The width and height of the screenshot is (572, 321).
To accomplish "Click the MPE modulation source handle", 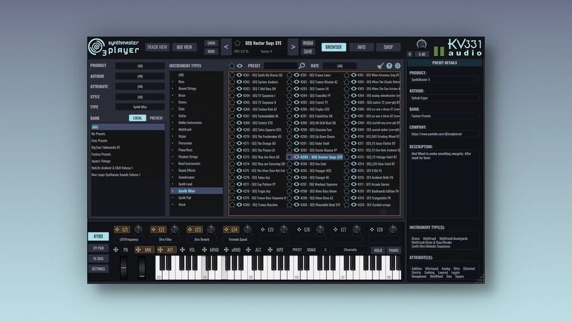I will [270, 250].
